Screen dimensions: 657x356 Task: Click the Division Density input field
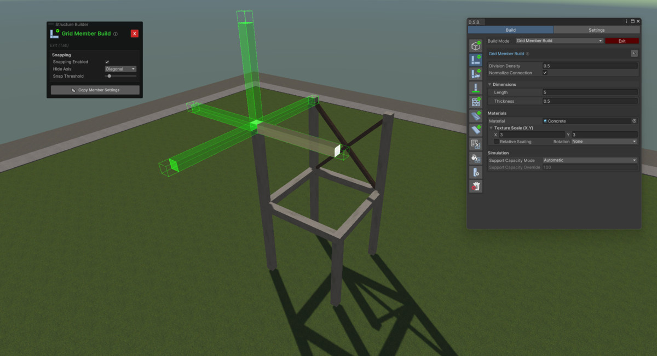[590, 66]
